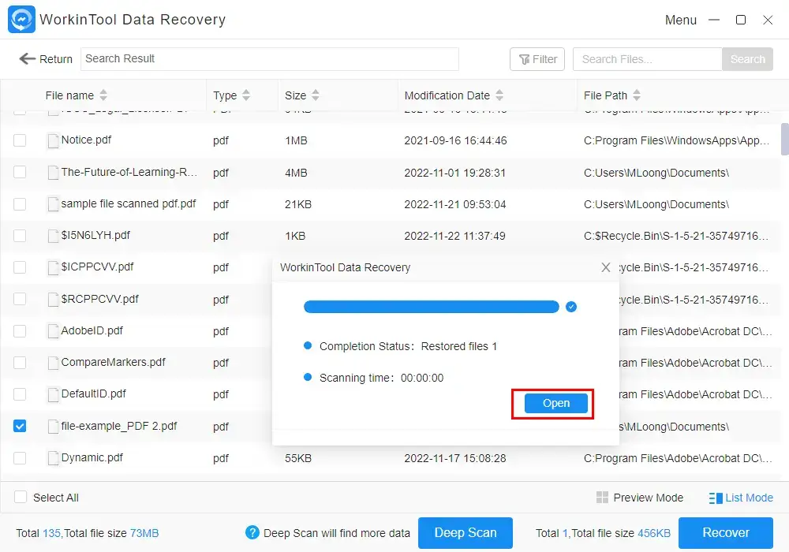Click the Deep Scan help question icon

click(252, 532)
